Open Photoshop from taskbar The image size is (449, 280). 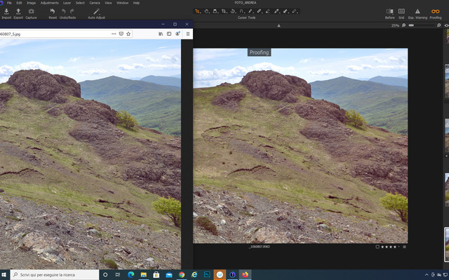pyautogui.click(x=207, y=275)
